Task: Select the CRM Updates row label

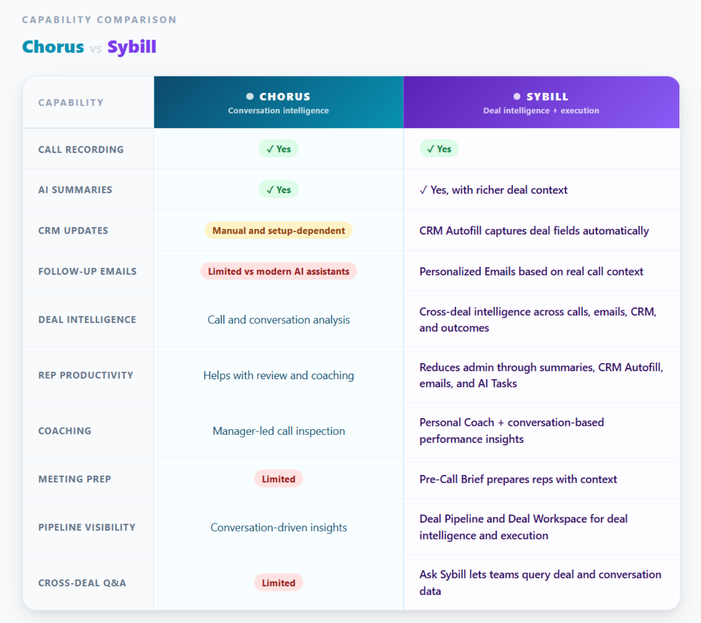Action: [x=73, y=230]
